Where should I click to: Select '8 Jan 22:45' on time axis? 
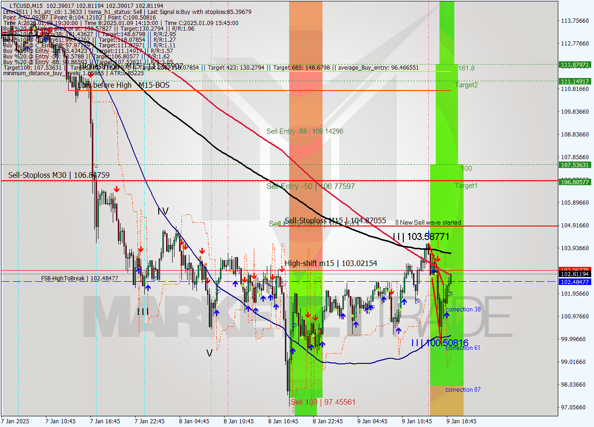(328, 421)
